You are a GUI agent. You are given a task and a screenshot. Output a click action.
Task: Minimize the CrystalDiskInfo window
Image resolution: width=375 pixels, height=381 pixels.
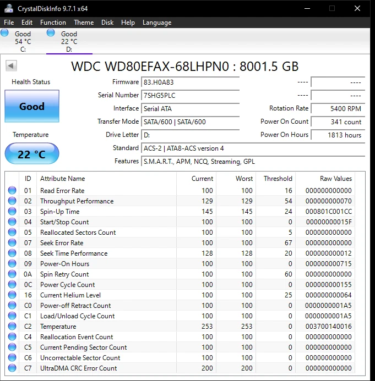tap(307, 8)
